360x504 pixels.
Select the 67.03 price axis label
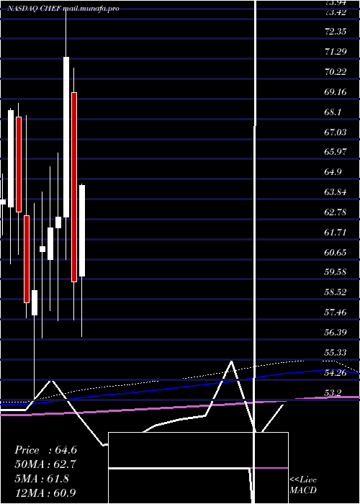point(336,132)
